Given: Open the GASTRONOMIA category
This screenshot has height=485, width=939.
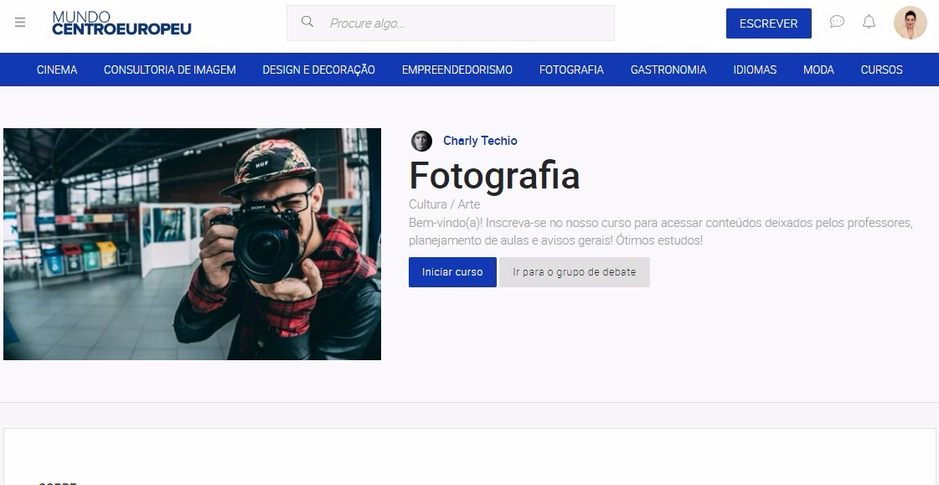Looking at the screenshot, I should pyautogui.click(x=668, y=70).
